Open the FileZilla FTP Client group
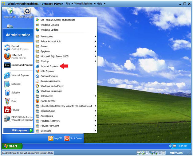Viewport: 193px width, 156px height. point(66,126)
